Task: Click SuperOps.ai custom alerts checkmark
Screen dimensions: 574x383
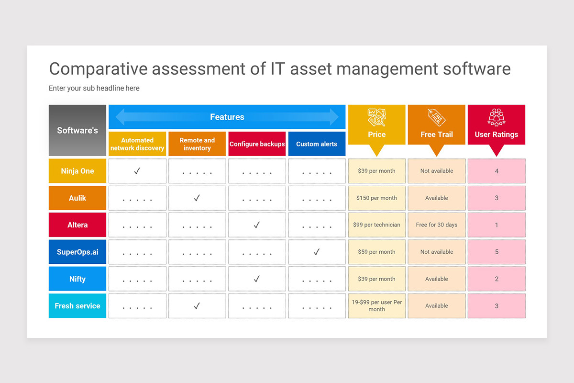Action: tap(316, 252)
